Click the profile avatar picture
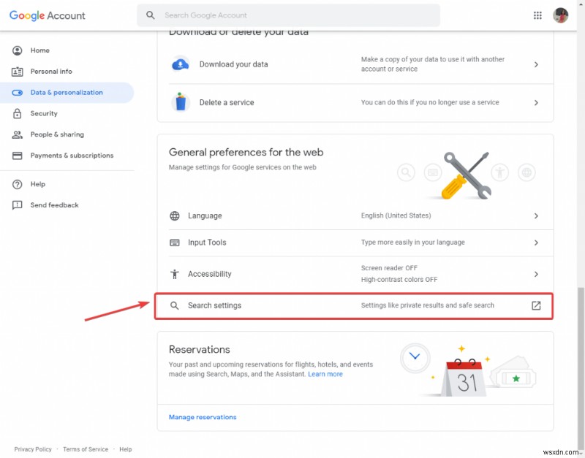 pos(560,15)
